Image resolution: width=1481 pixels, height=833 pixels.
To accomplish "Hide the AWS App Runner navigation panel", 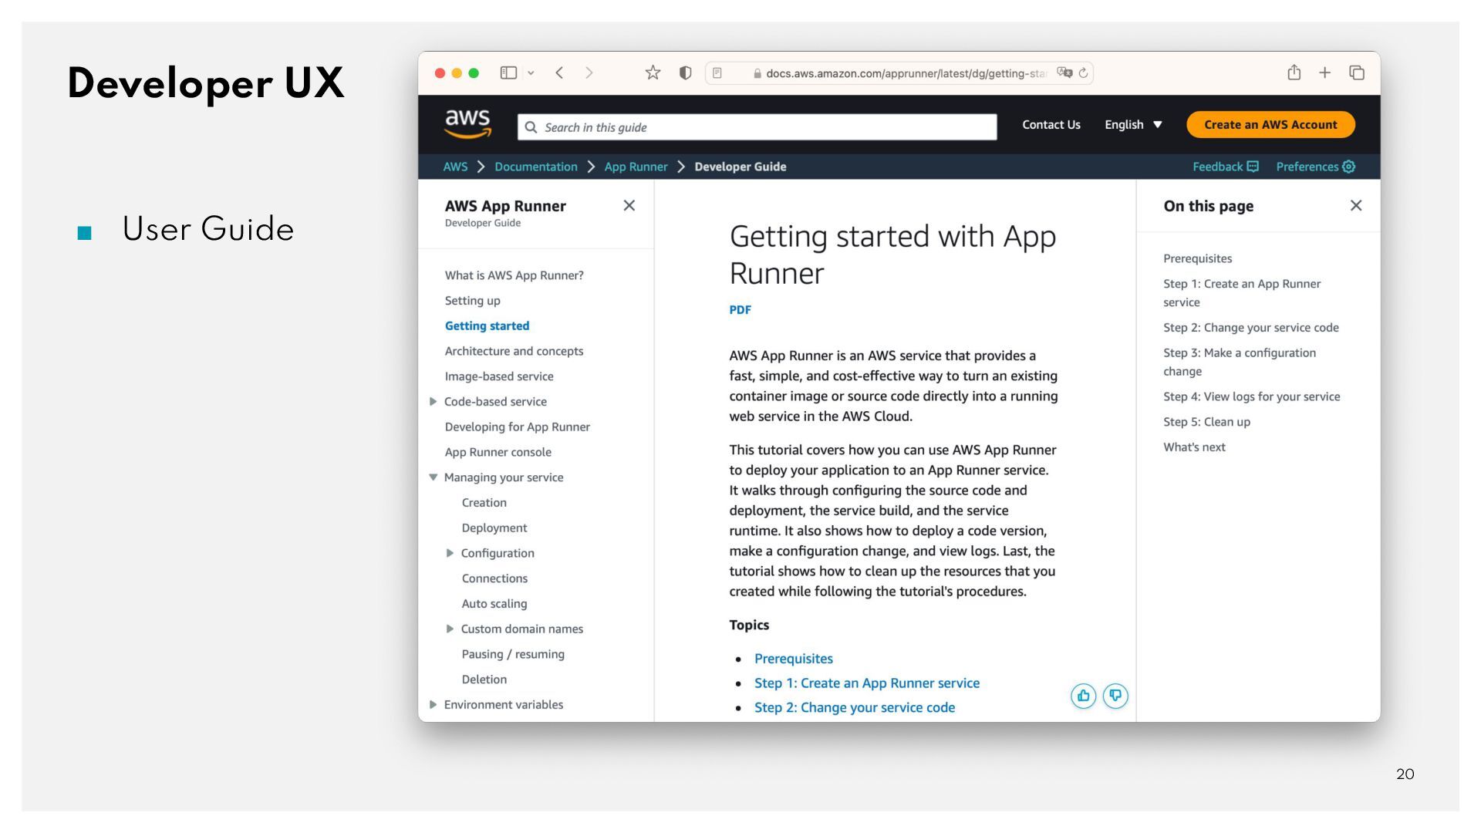I will coord(629,205).
